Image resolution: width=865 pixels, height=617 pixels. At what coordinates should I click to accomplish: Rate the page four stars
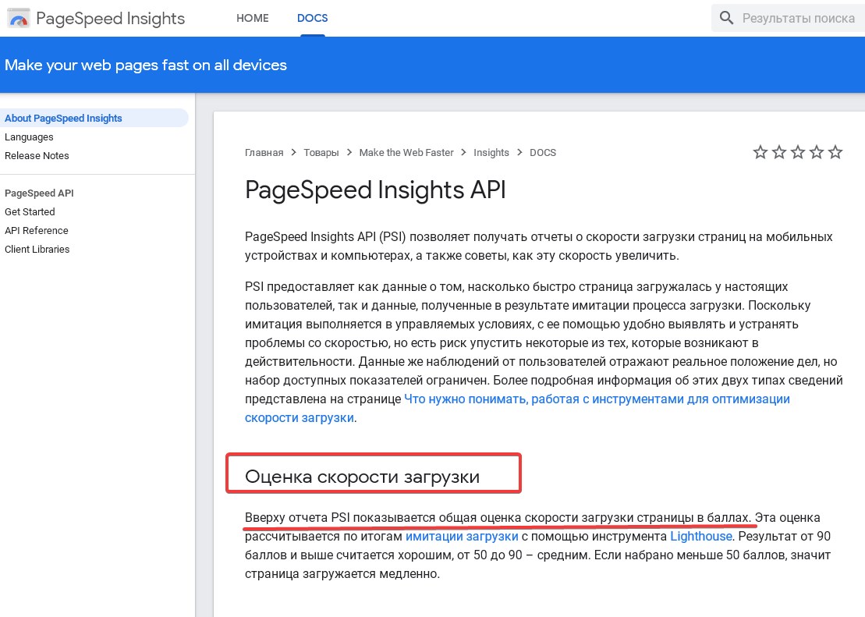click(x=817, y=153)
